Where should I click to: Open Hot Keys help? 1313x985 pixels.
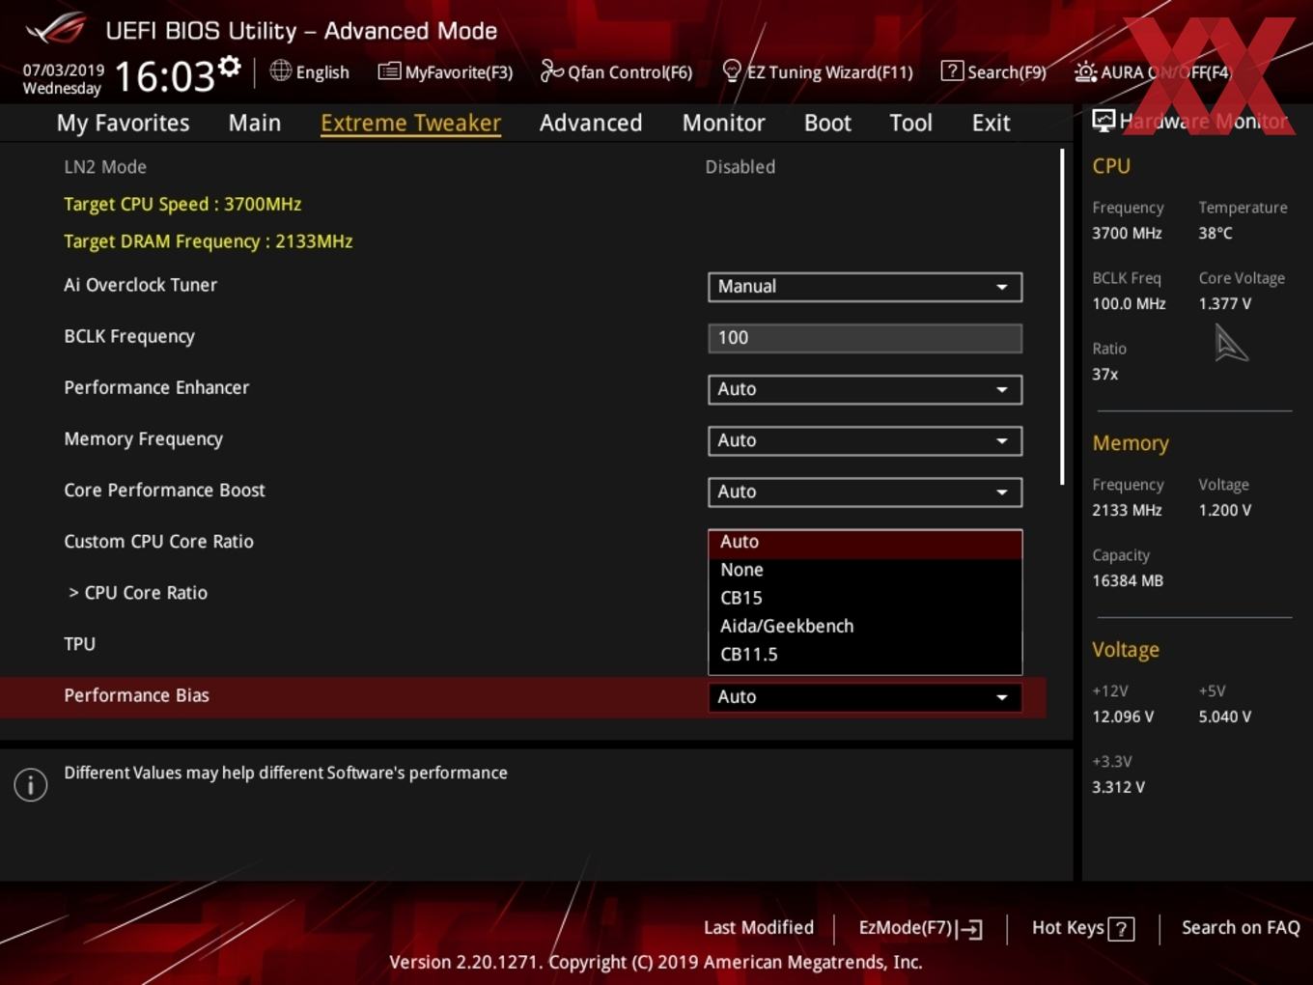coord(1082,928)
